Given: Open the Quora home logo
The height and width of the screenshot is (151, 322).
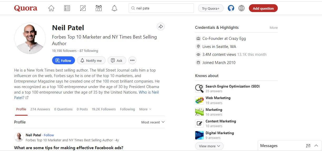Looking at the screenshot, I should click(x=26, y=8).
